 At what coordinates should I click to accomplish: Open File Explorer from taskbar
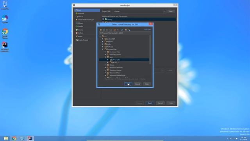6,138
